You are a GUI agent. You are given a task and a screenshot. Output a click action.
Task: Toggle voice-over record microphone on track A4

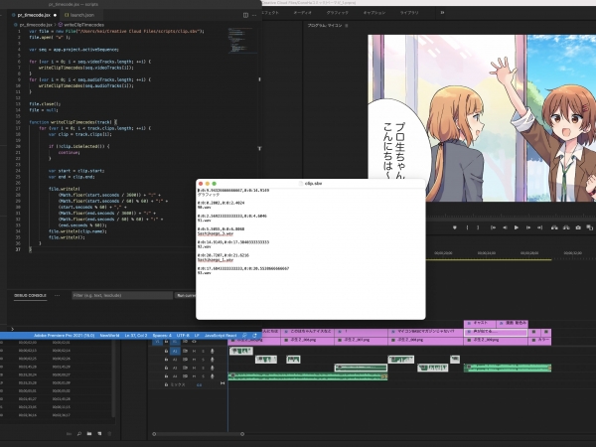[x=213, y=375]
